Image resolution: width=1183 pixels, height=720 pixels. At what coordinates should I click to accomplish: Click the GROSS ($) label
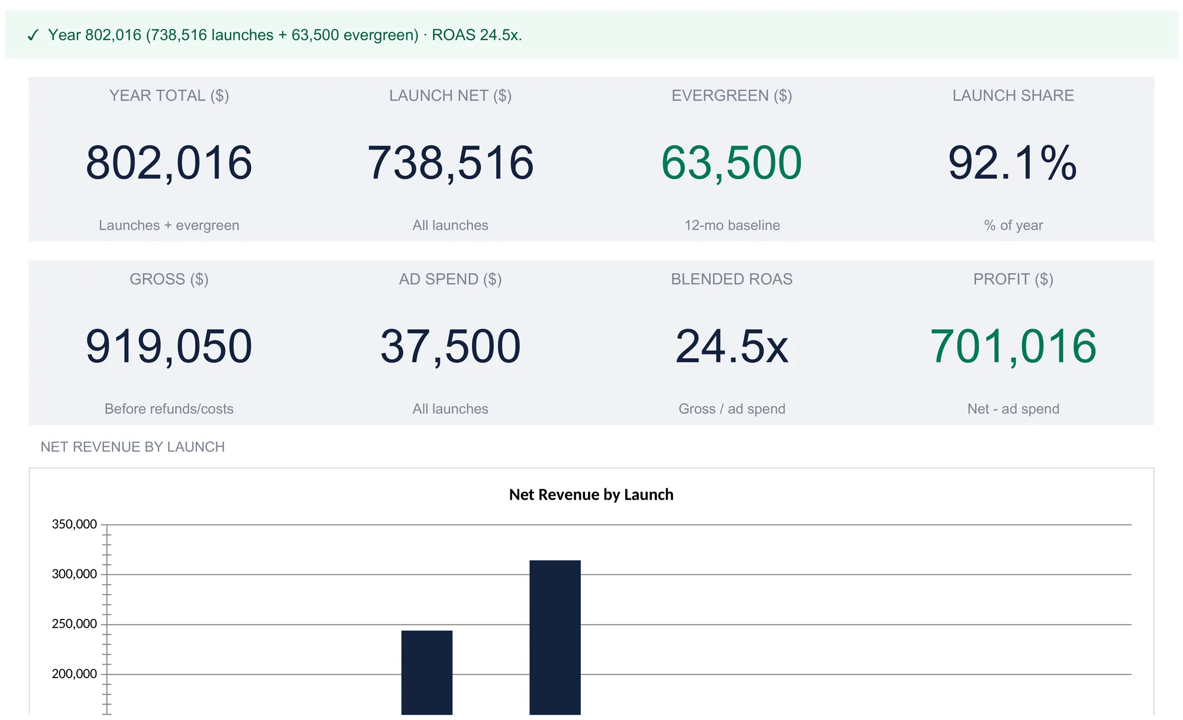(x=169, y=279)
